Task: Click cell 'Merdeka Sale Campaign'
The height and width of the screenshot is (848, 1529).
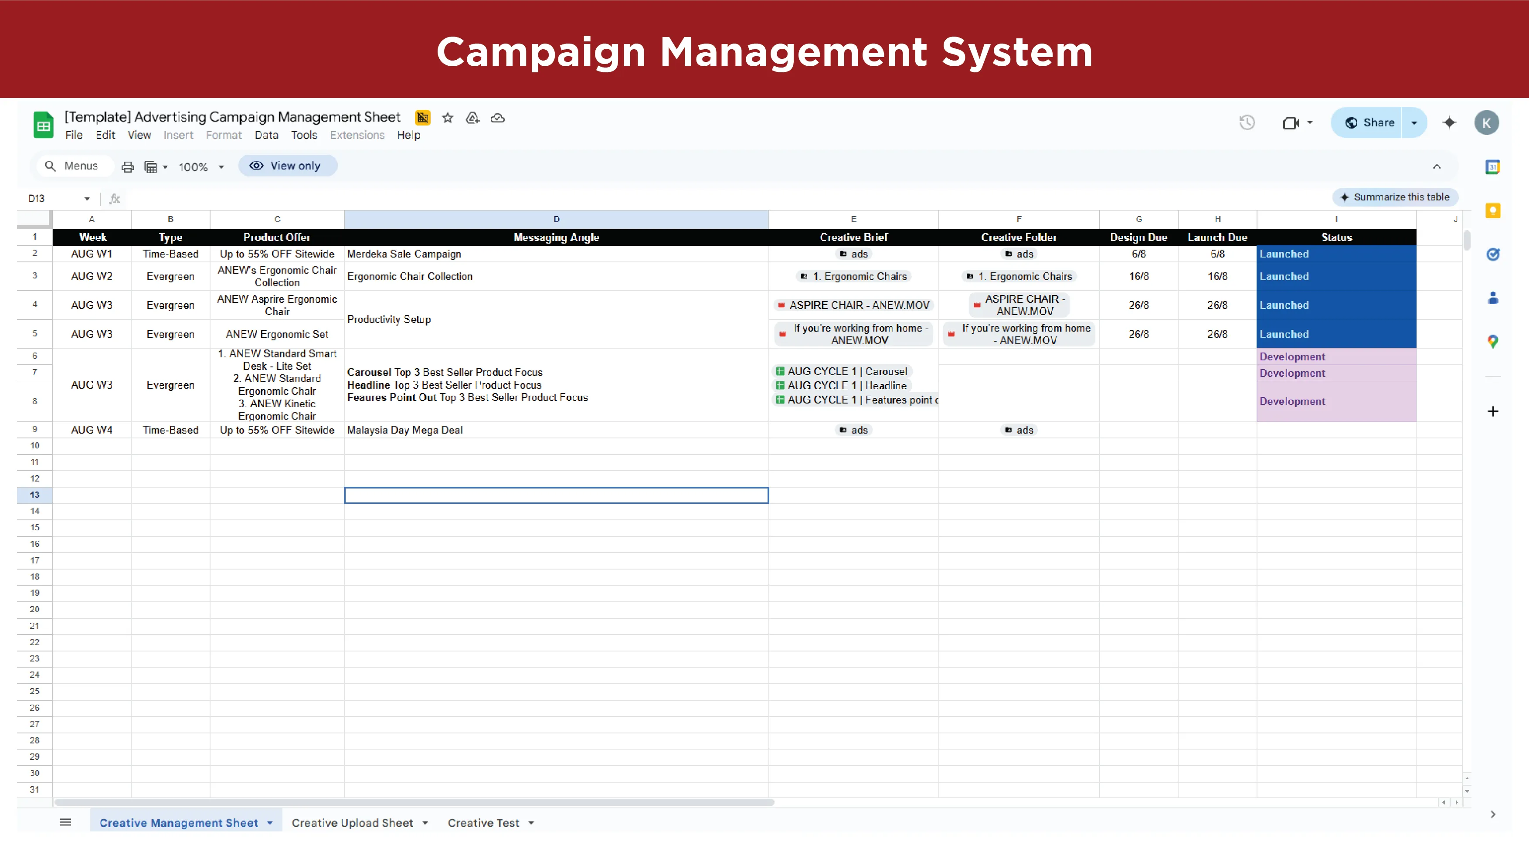Action: point(556,254)
